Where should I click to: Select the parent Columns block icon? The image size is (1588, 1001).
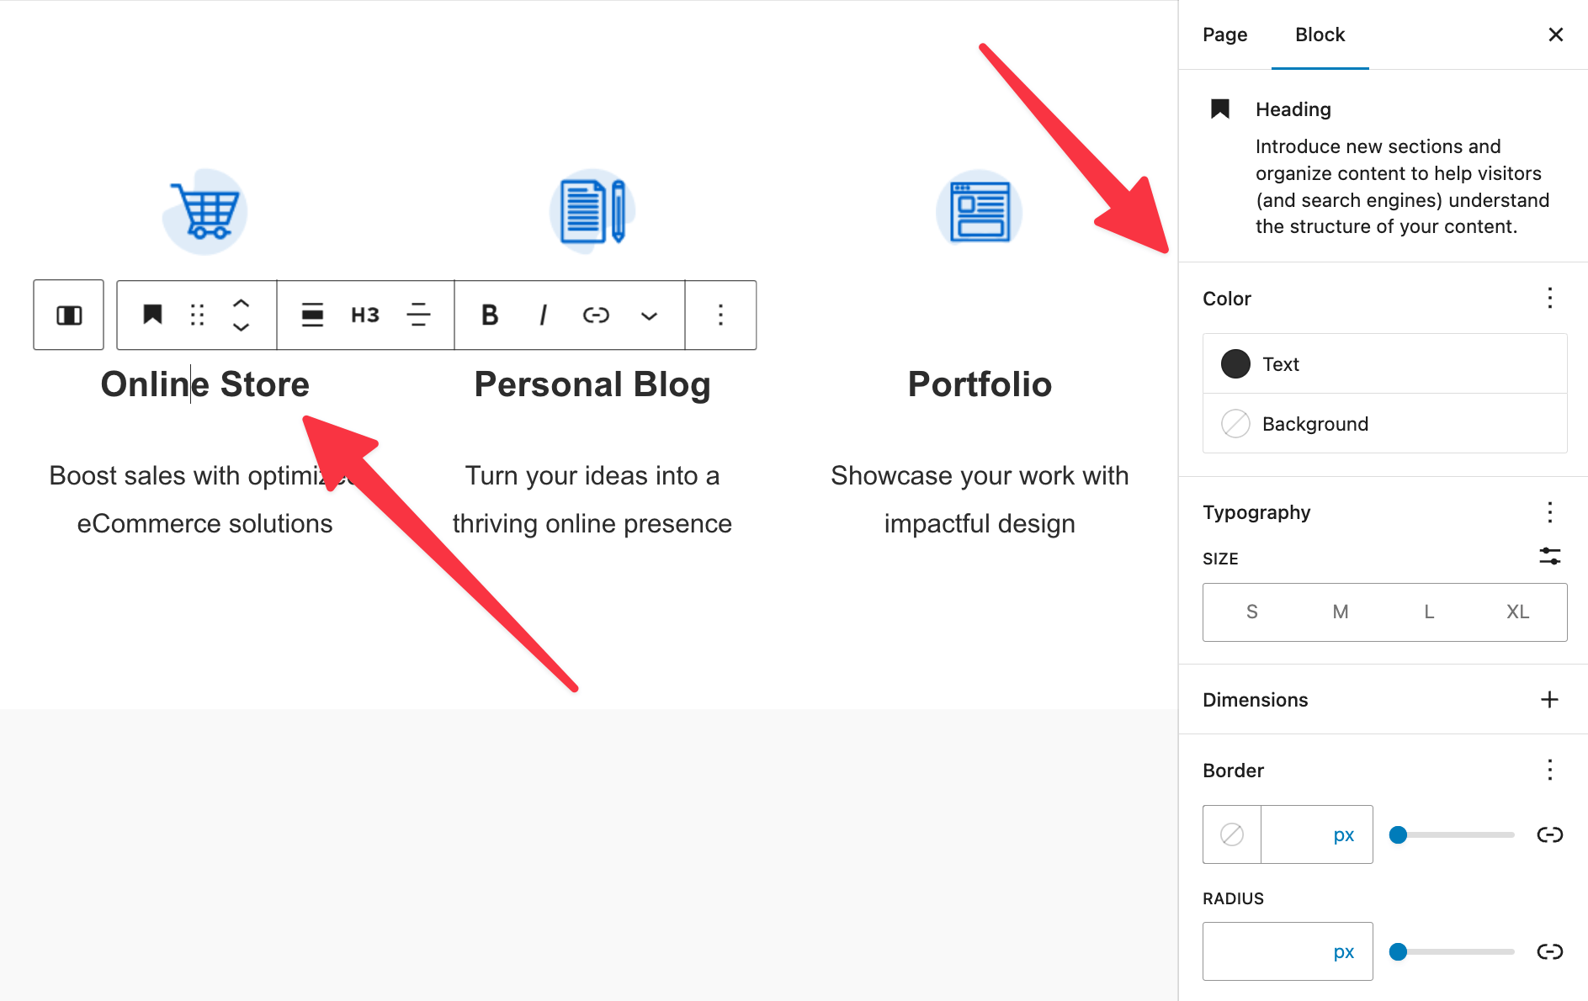(x=69, y=315)
